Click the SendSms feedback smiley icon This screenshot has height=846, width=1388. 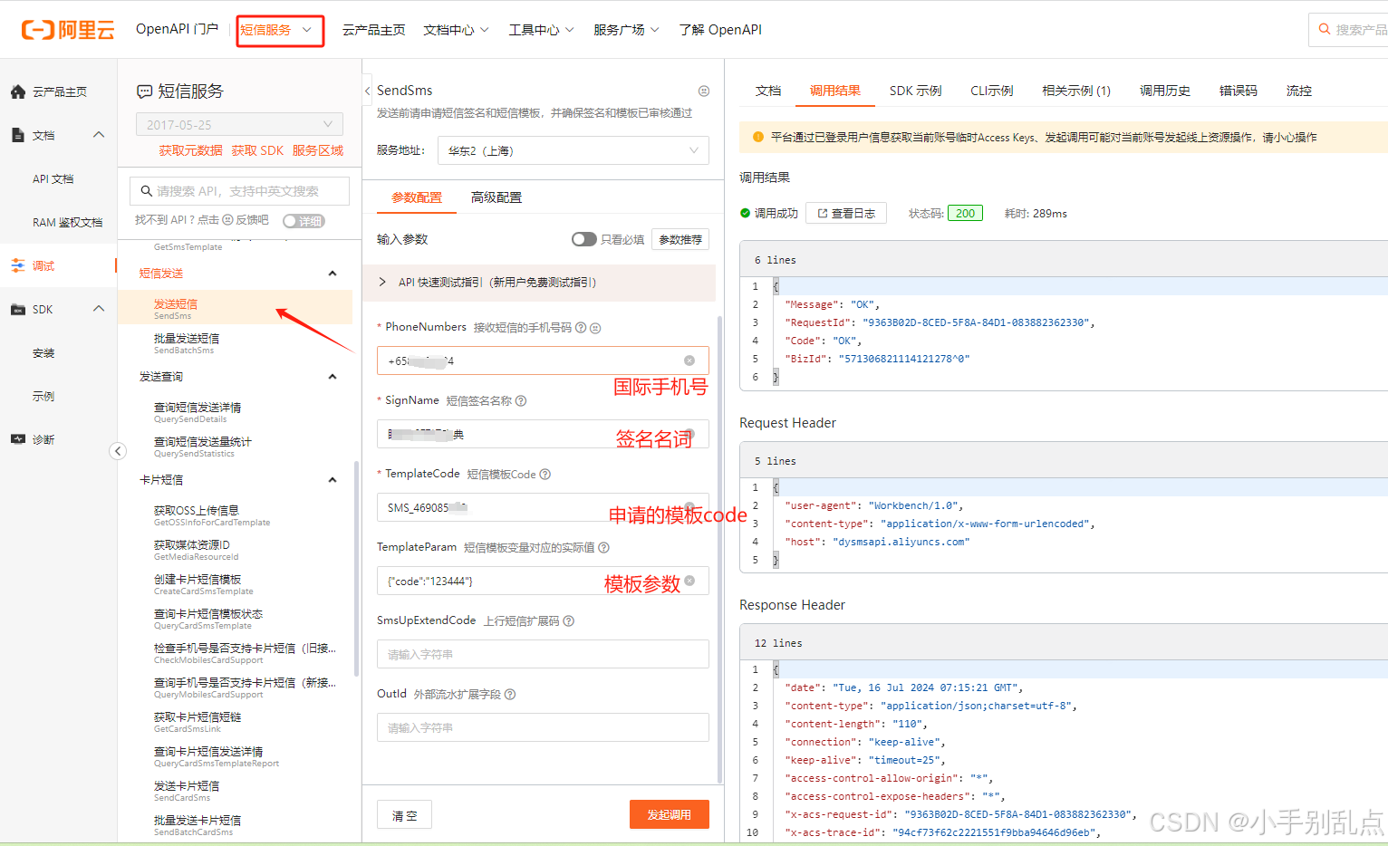[704, 91]
